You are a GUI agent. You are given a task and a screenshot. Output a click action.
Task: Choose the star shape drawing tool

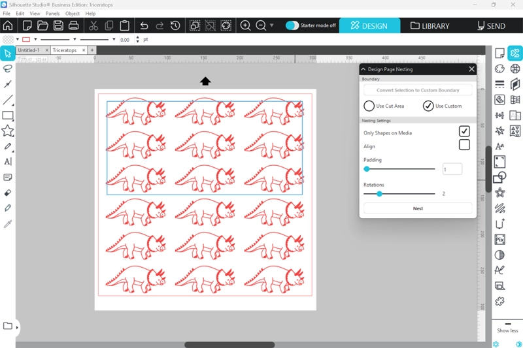(8, 131)
